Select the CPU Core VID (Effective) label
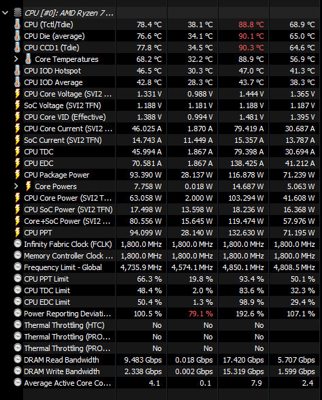The width and height of the screenshot is (322, 400). pos(65,117)
